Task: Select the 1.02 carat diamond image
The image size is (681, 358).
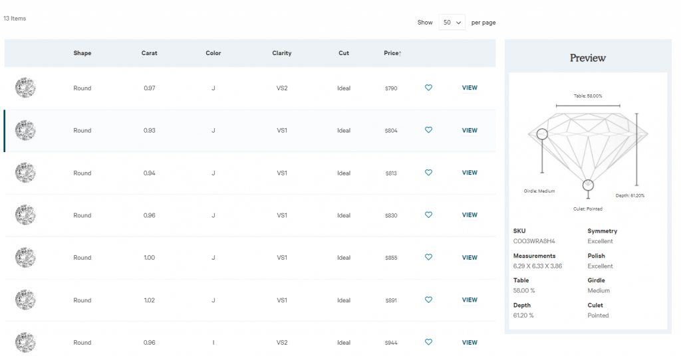Action: 25,300
